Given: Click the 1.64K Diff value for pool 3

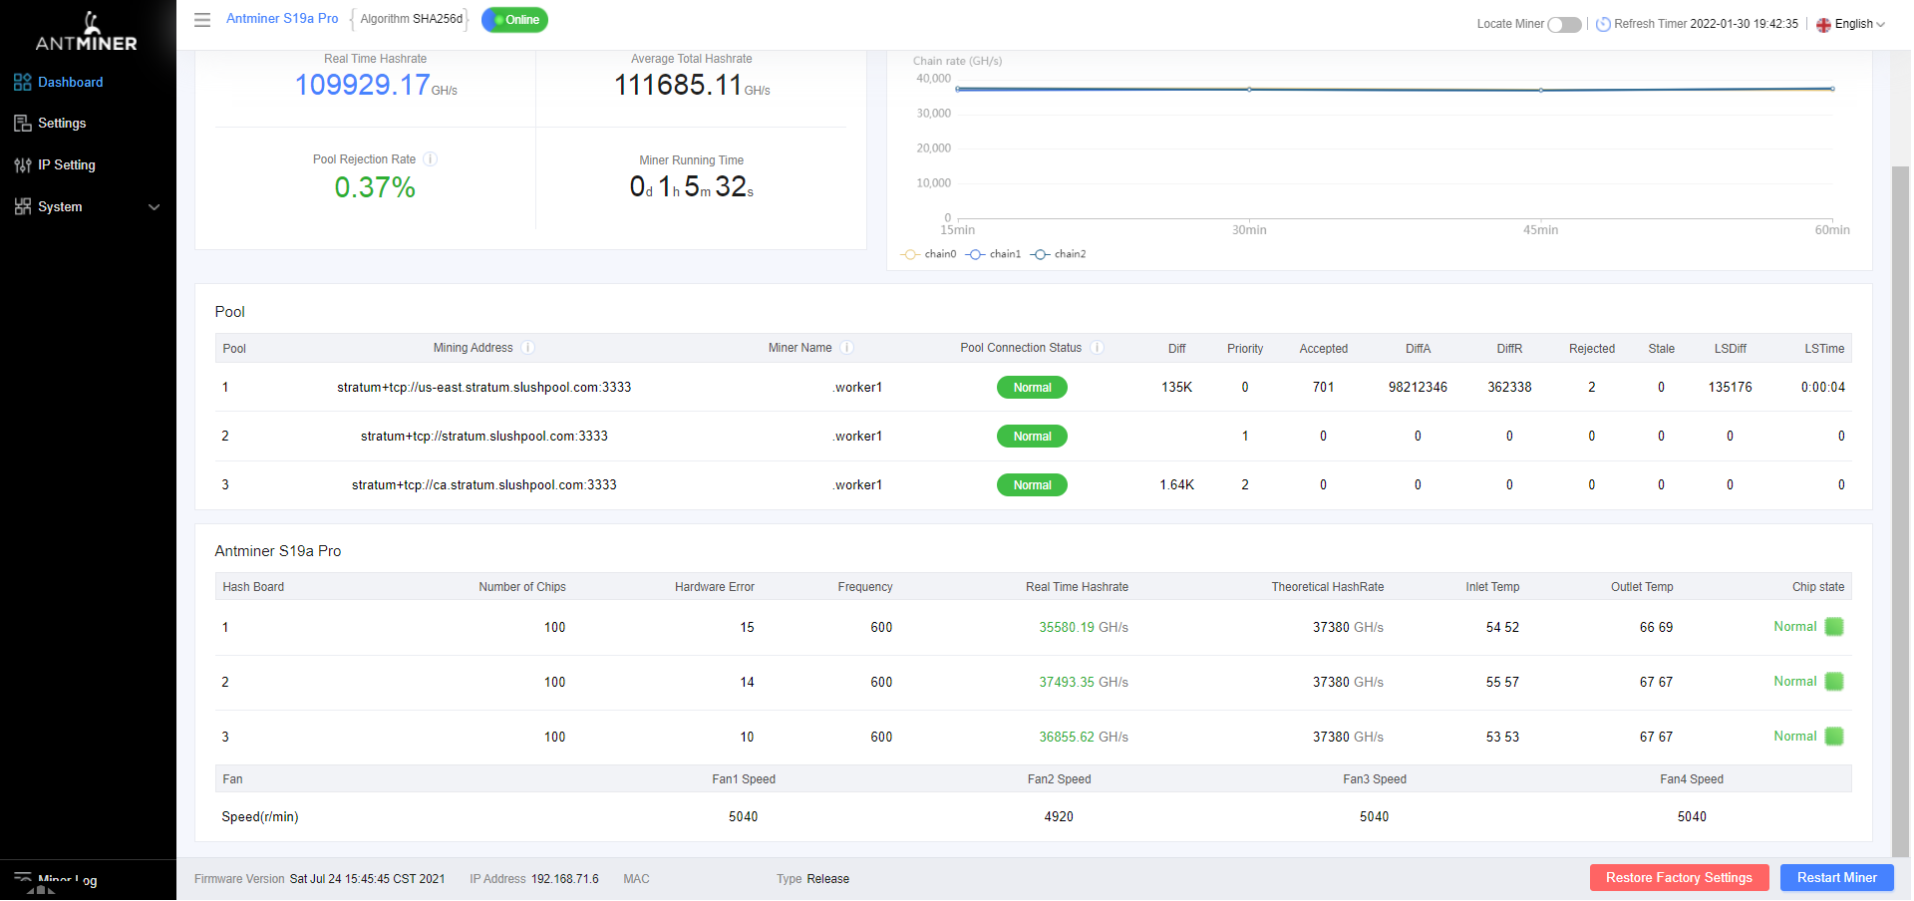Looking at the screenshot, I should pos(1176,485).
